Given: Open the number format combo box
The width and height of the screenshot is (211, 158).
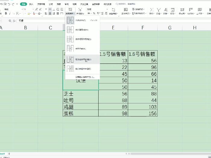Looking at the screenshot, I should [97, 9].
